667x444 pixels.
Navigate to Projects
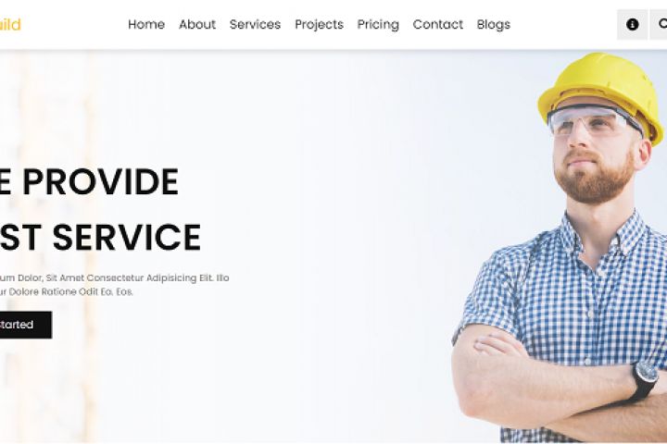coord(319,25)
